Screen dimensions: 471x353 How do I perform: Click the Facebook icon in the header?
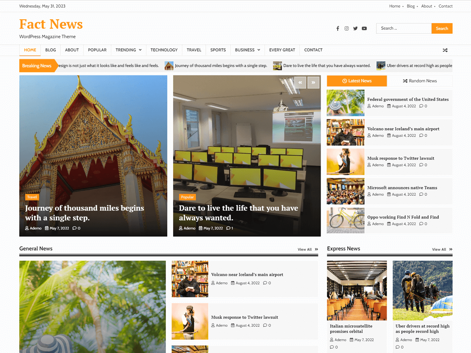coord(338,28)
